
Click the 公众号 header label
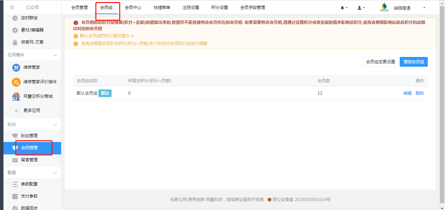click(32, 7)
